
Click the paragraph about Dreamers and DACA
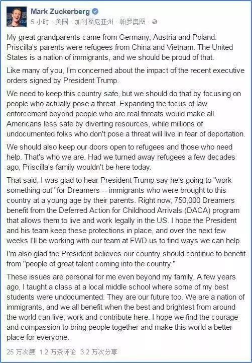(x=124, y=210)
